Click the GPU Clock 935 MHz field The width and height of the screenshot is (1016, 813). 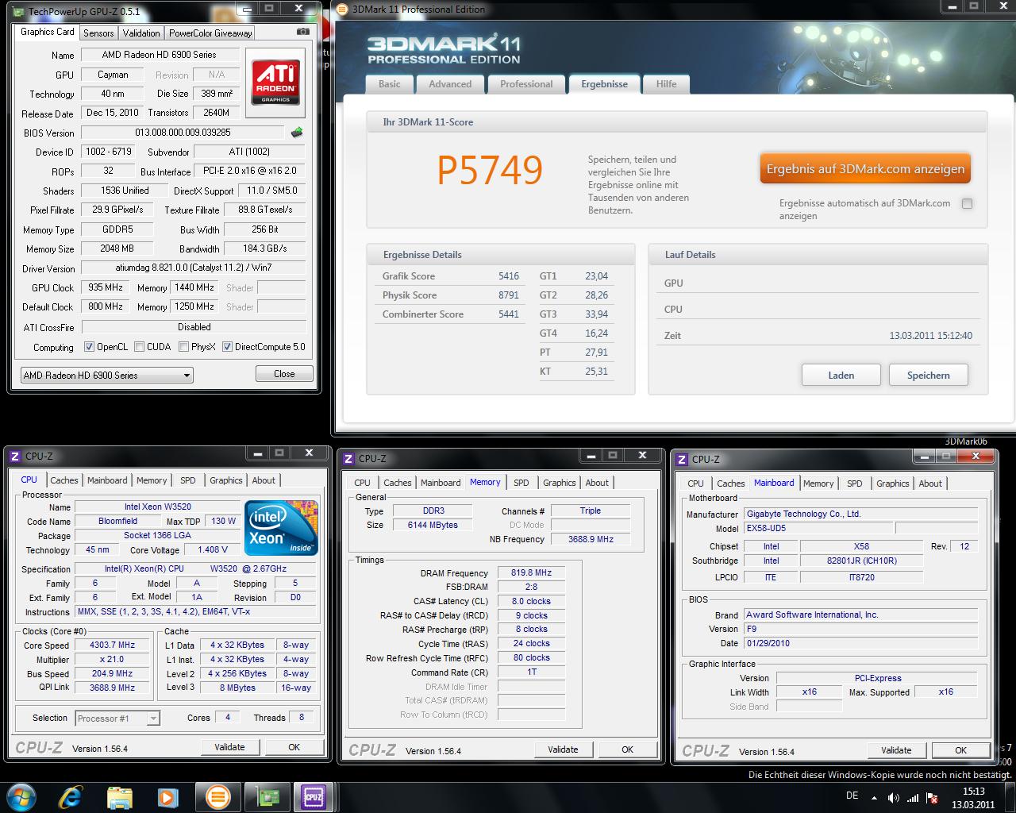point(106,287)
